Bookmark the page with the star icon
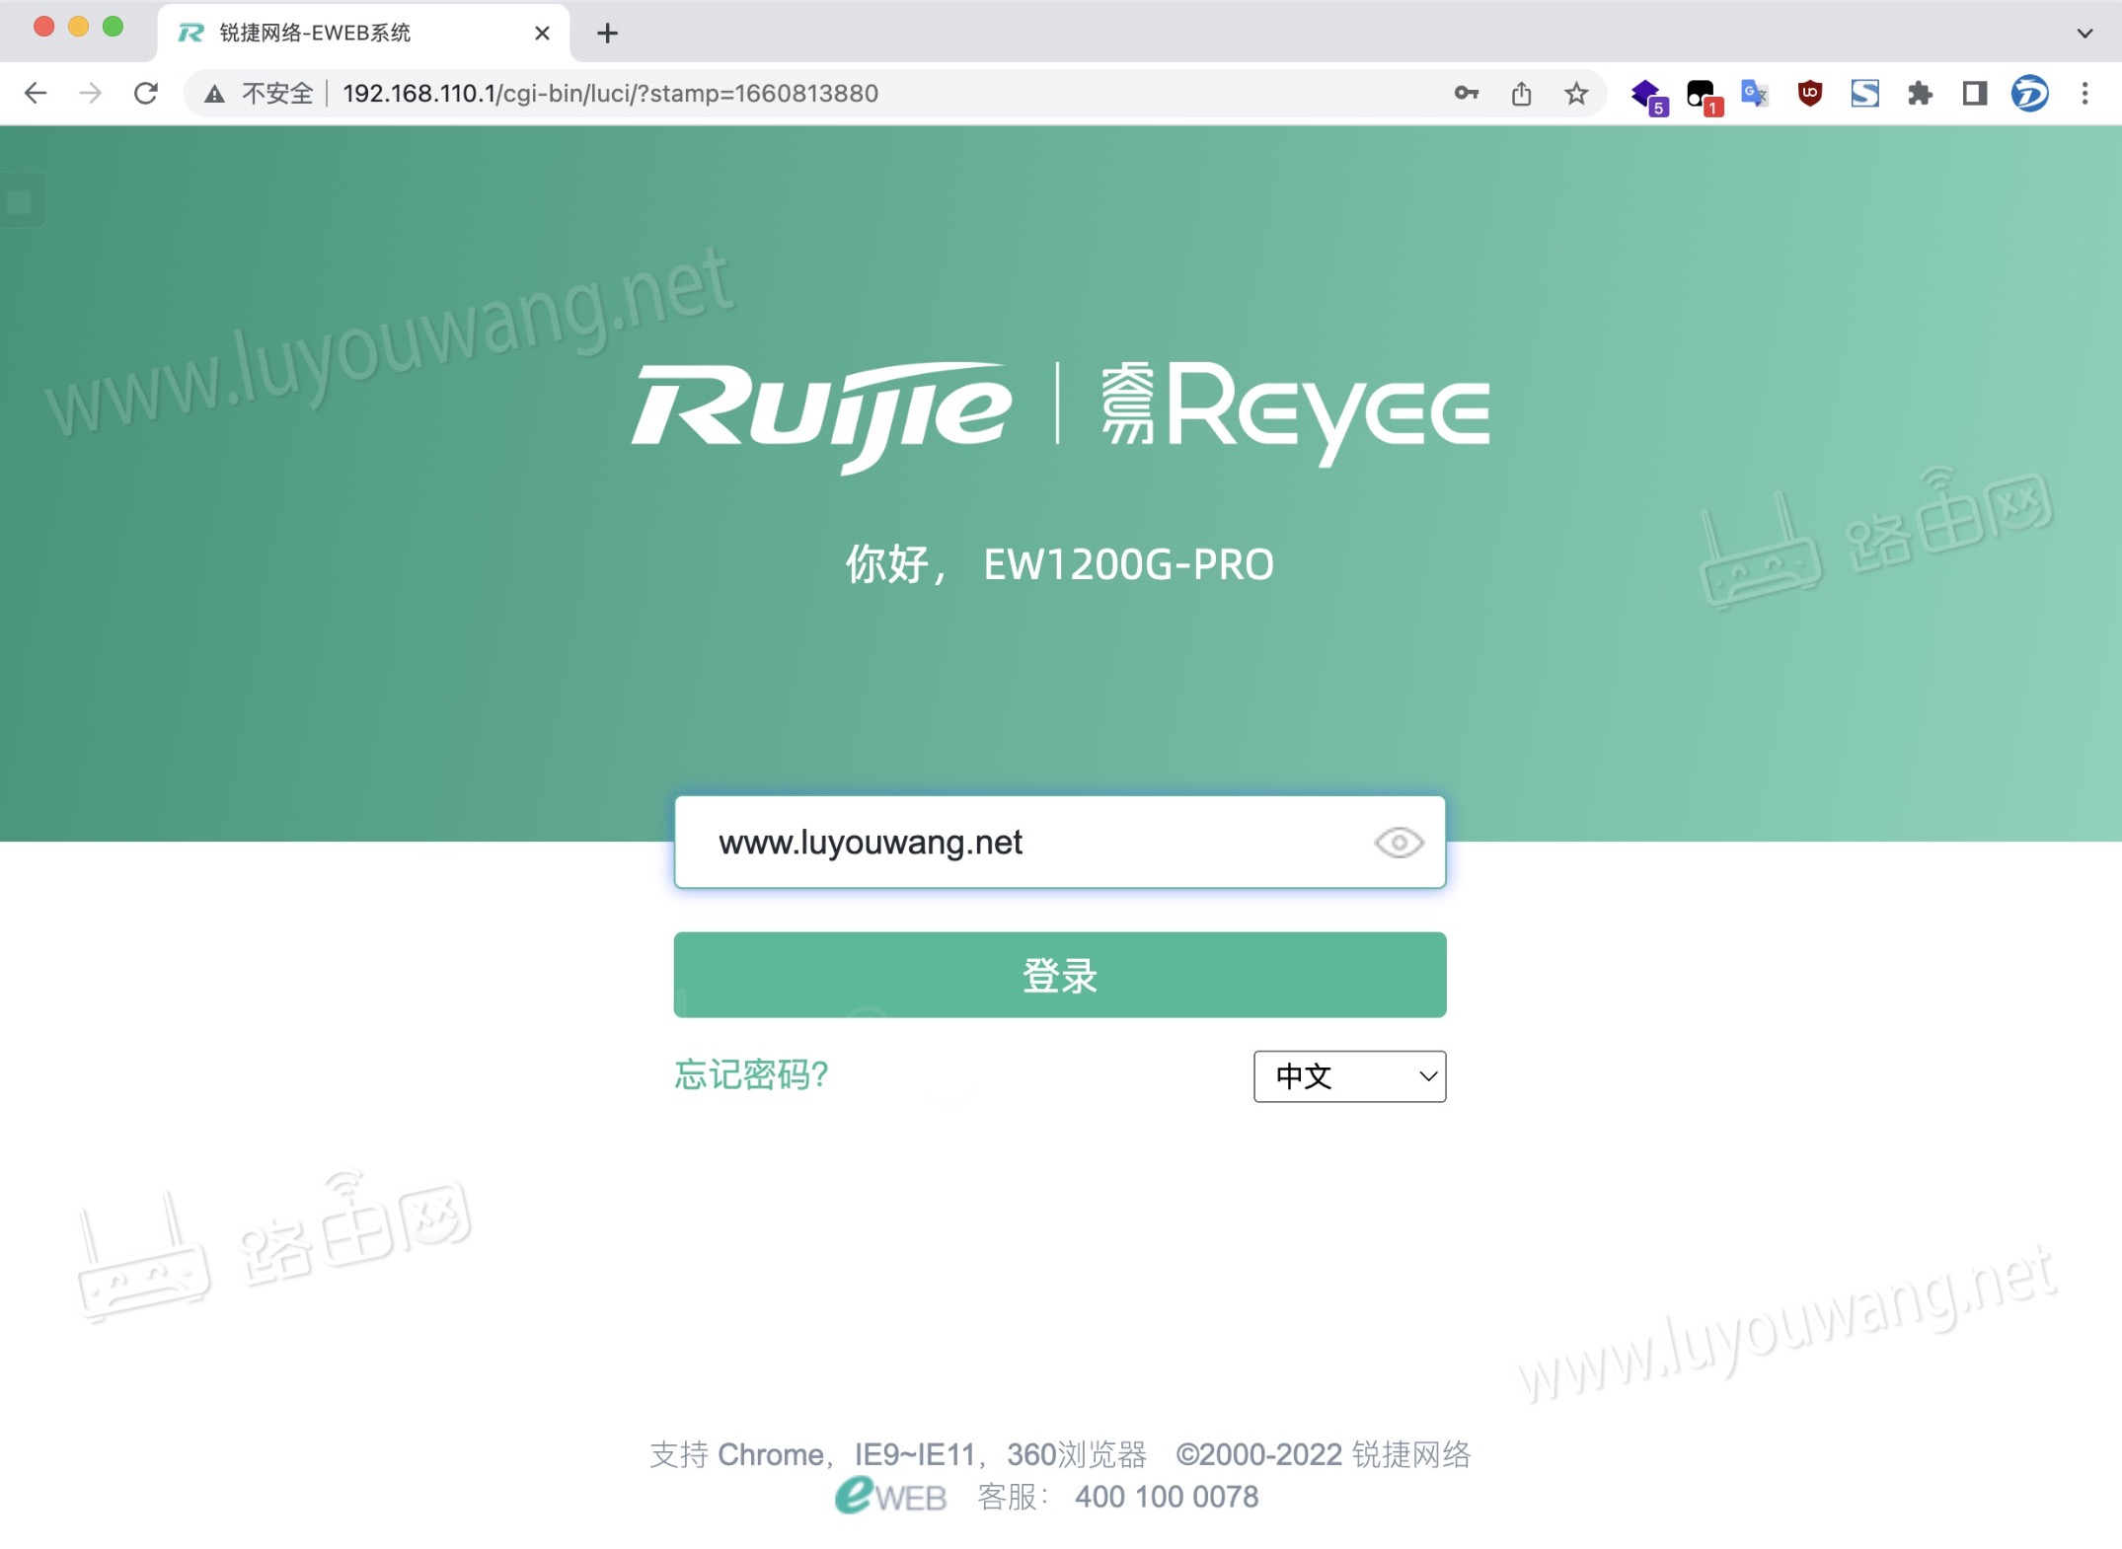 click(x=1576, y=93)
